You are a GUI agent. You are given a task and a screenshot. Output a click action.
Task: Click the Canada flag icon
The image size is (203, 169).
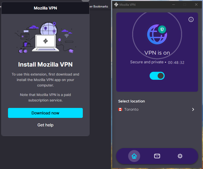[120, 109]
